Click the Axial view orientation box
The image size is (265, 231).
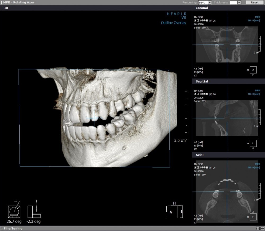tap(253, 217)
